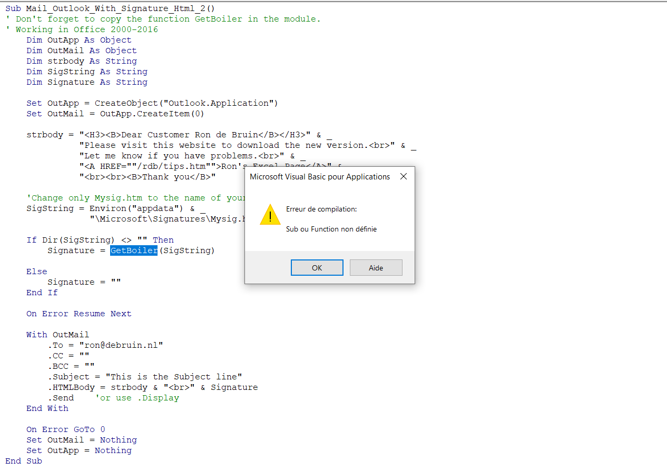Click the Sub Mail_Outlook_With_Signature_Html_2() line
667x472 pixels.
click(x=110, y=8)
